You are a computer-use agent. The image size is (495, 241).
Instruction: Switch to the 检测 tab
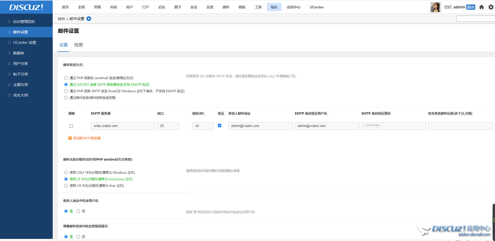(x=78, y=45)
